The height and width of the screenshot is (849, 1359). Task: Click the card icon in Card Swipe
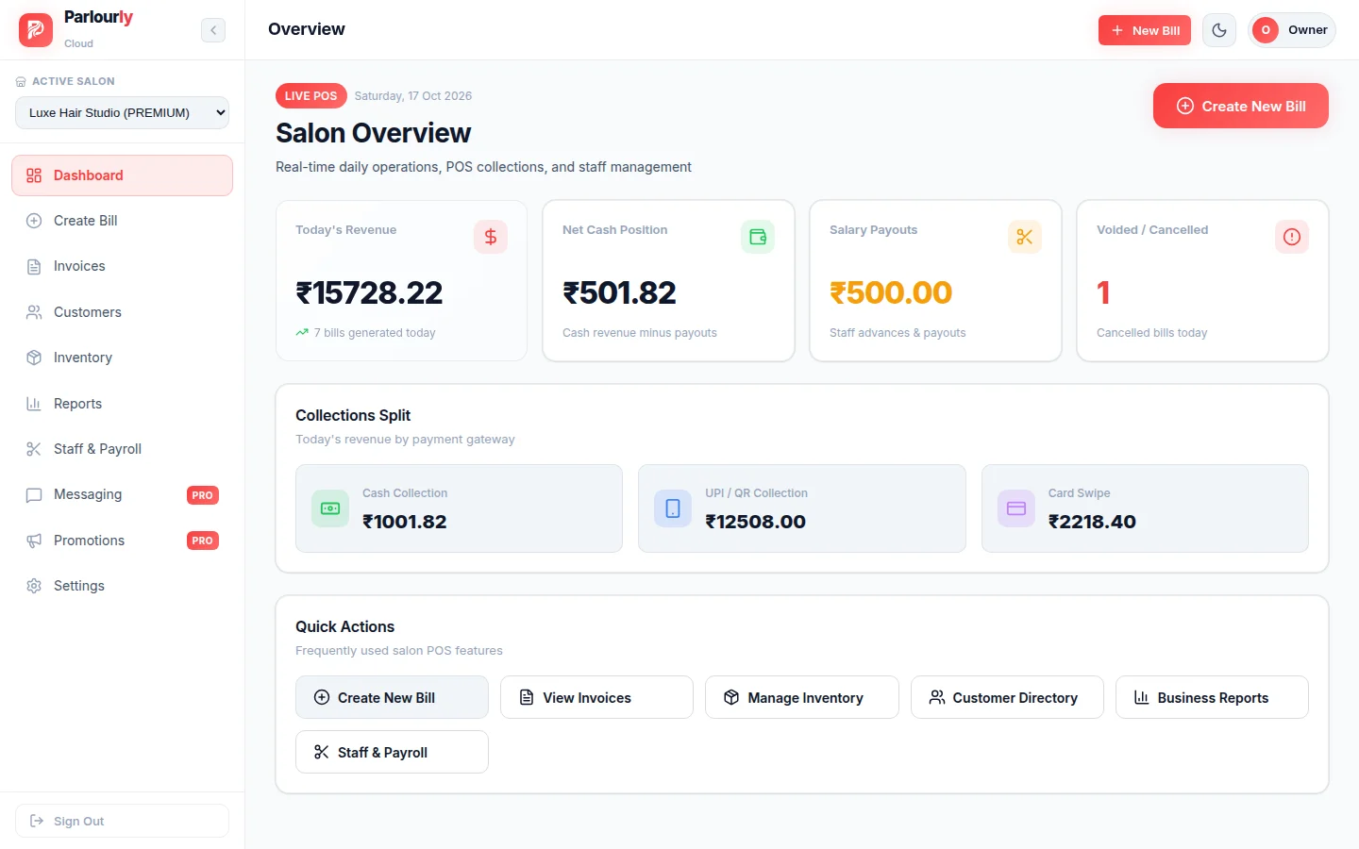tap(1016, 508)
